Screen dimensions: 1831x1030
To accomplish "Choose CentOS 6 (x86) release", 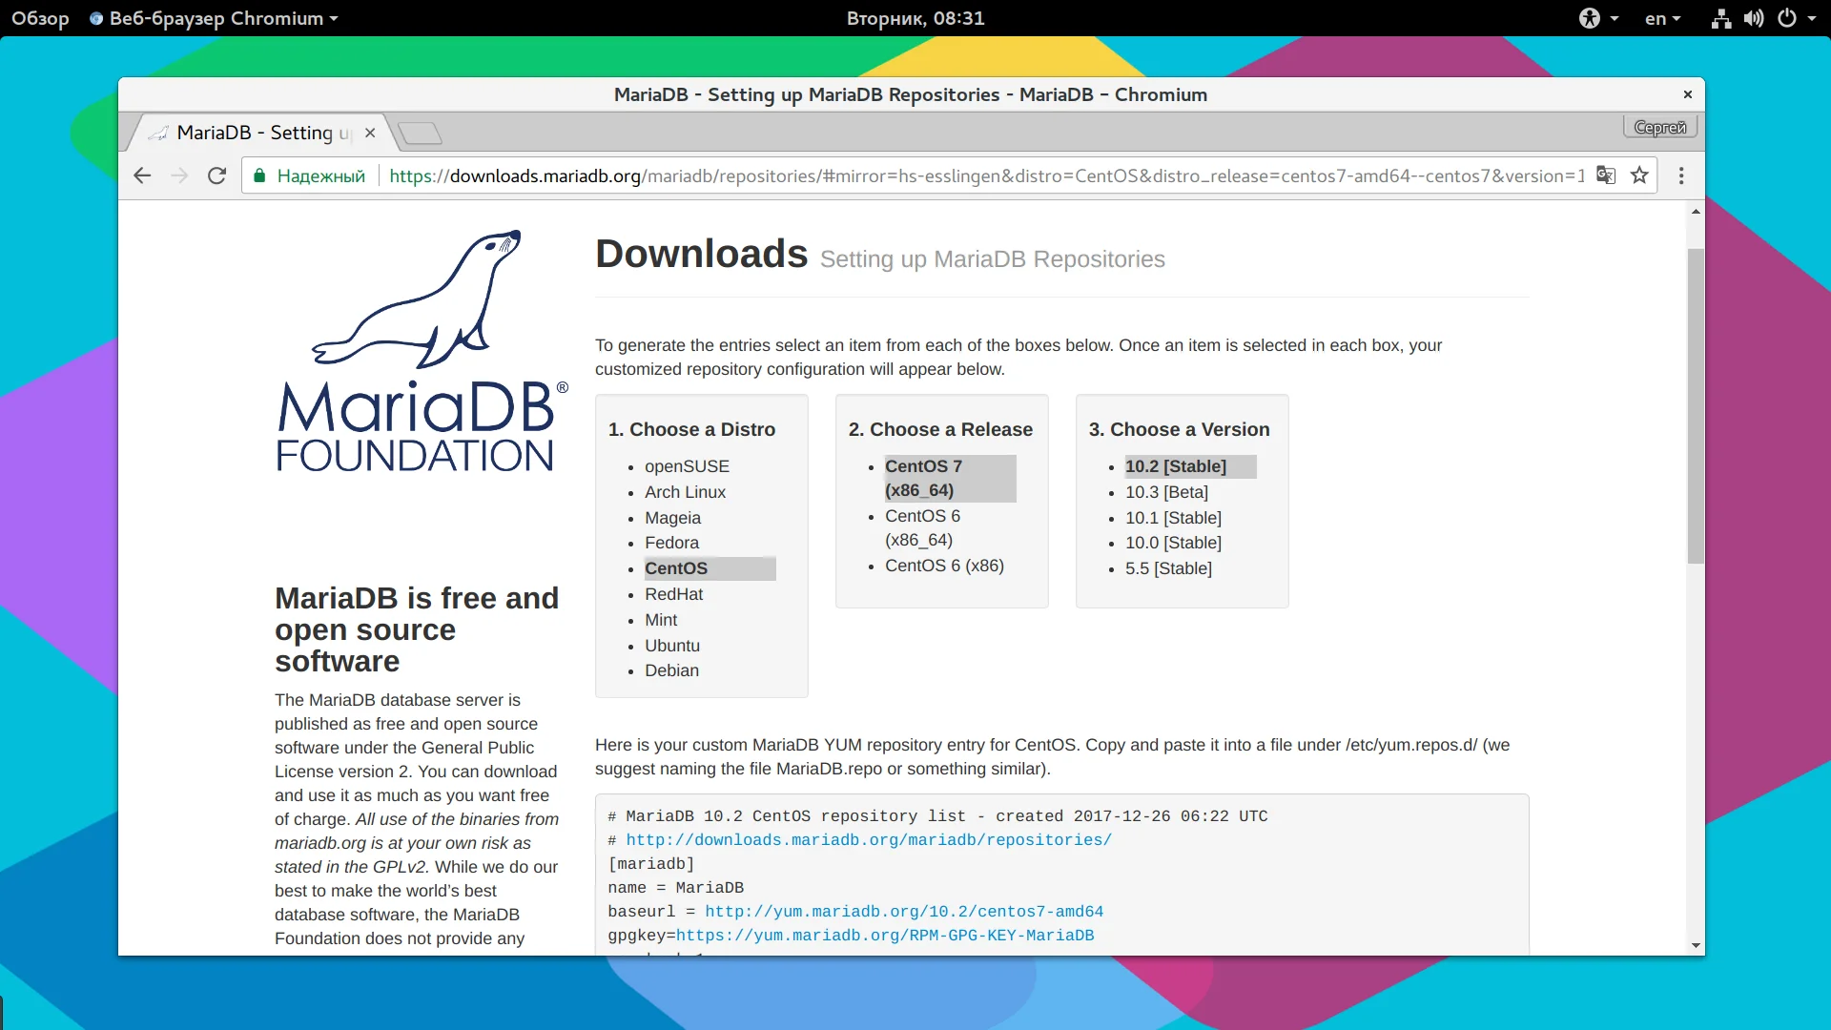I will [943, 566].
